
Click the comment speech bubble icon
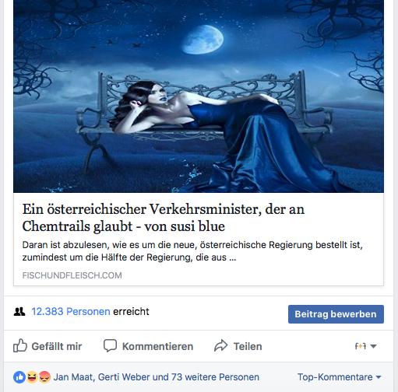110,345
